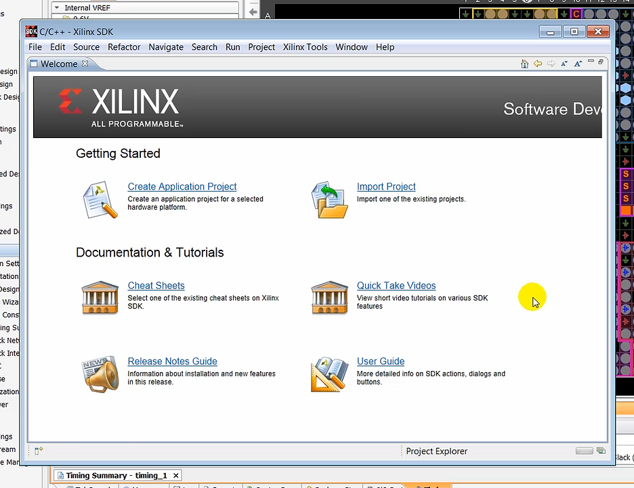Click the Cheat Sheets bank icon
This screenshot has width=634, height=488.
[100, 298]
